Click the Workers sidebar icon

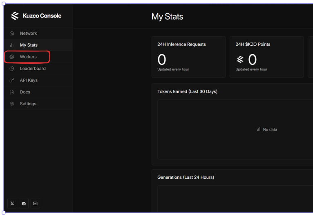pos(12,57)
